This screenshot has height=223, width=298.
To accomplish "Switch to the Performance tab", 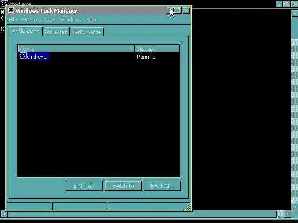I will pos(87,32).
